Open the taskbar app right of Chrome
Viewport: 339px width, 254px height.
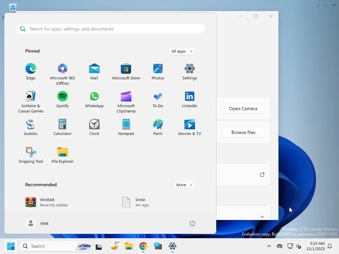click(x=158, y=246)
